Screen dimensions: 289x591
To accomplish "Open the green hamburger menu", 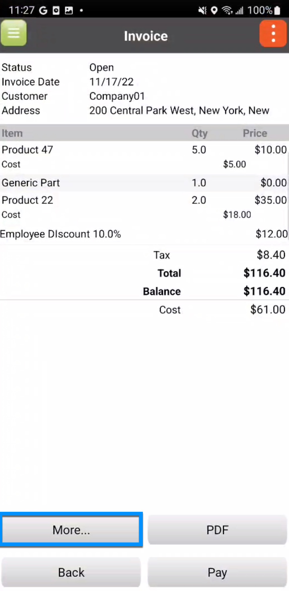I will (x=14, y=33).
